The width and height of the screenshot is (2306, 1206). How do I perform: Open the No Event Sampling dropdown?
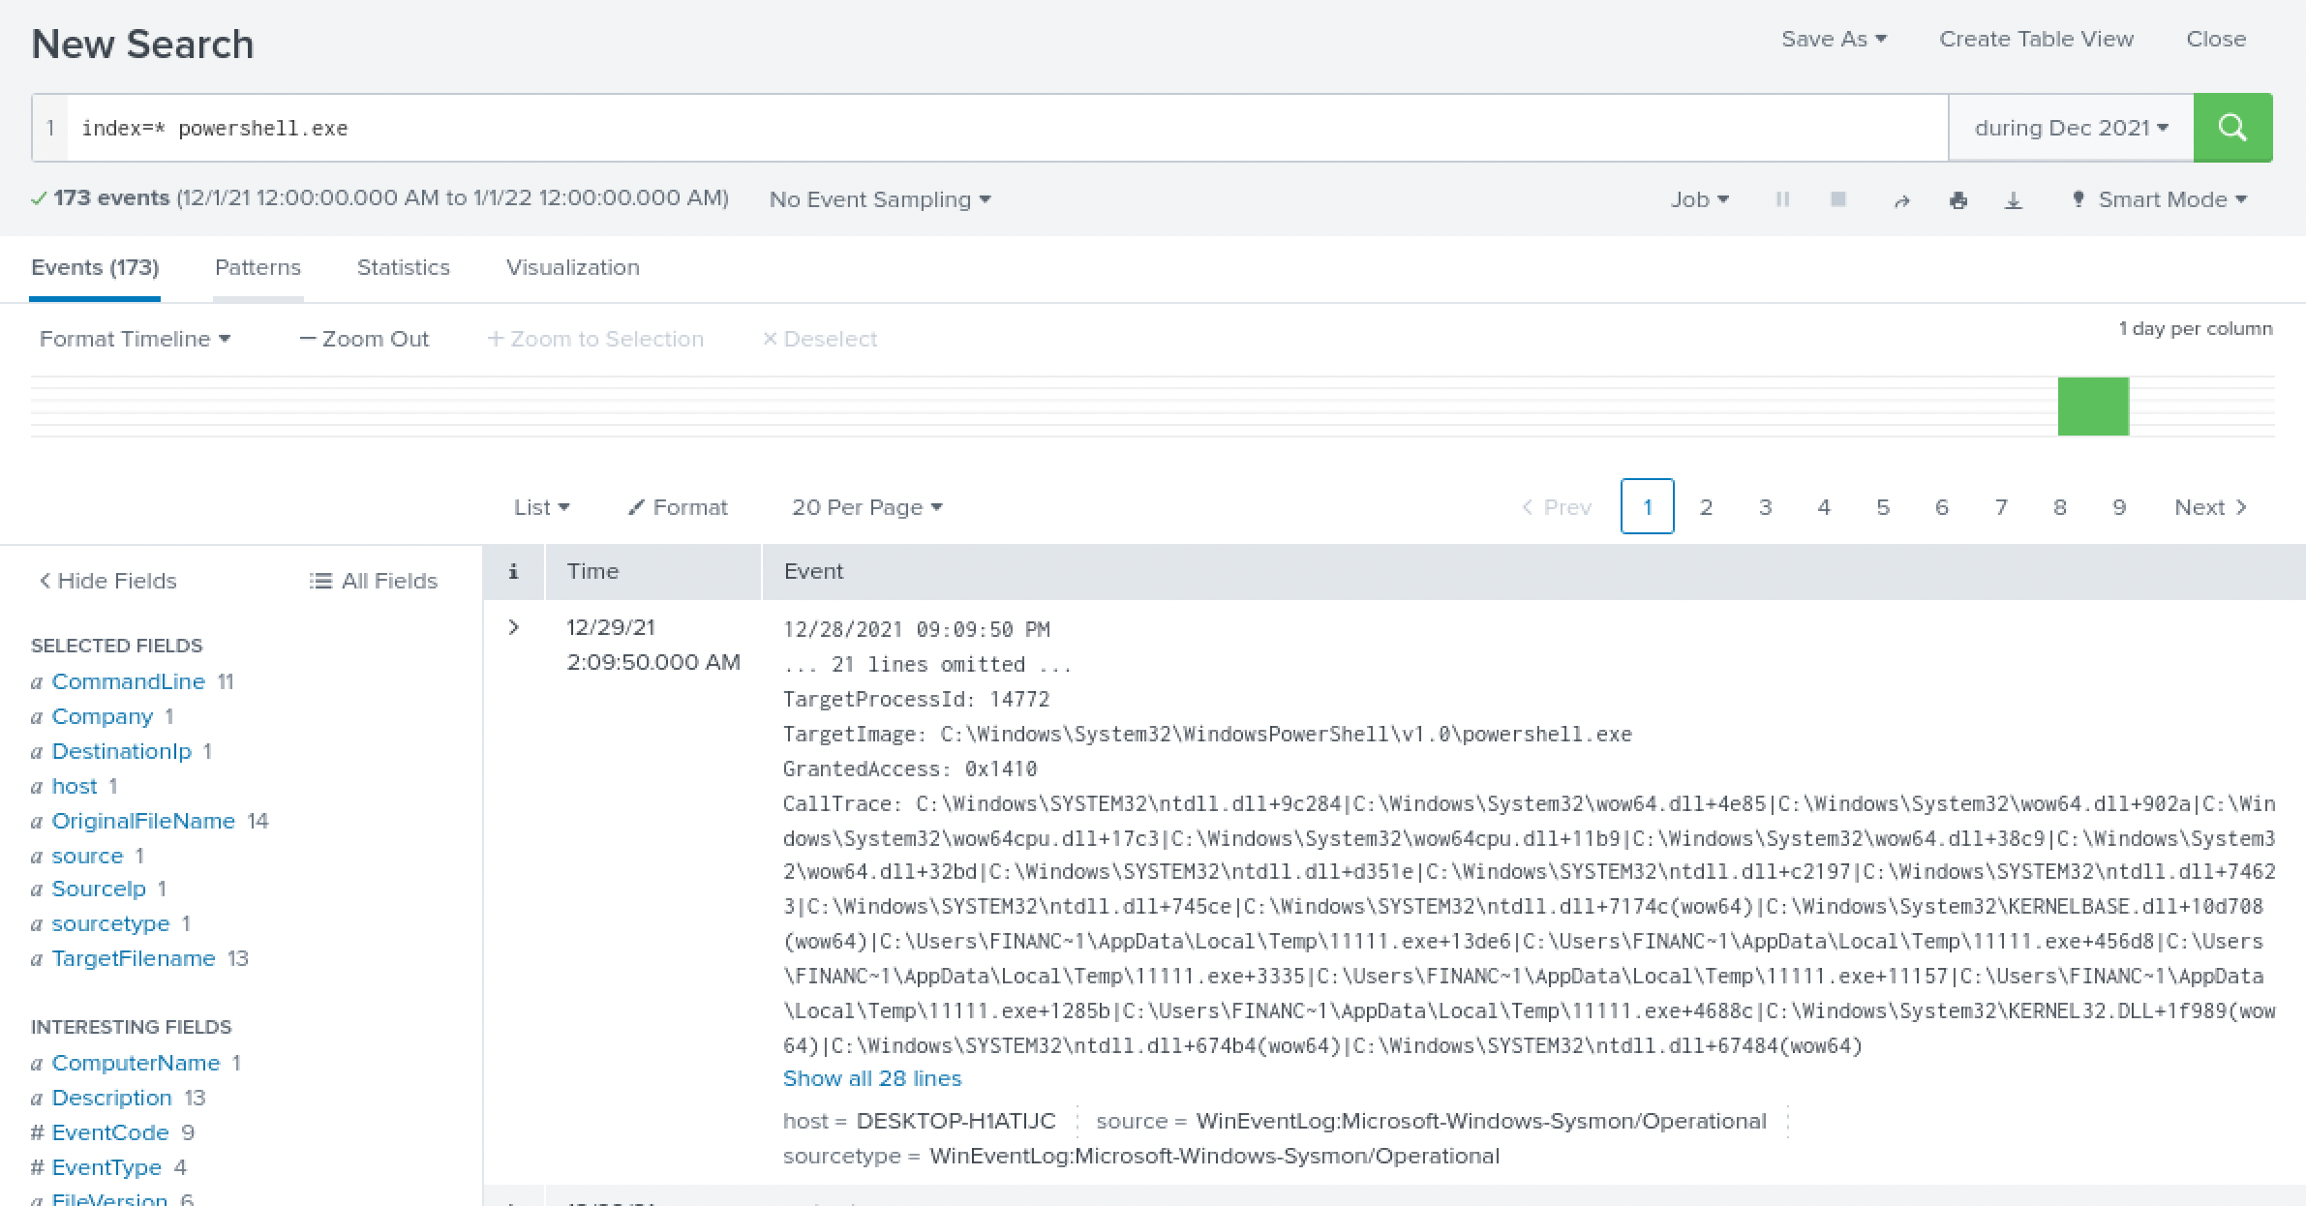pos(880,199)
